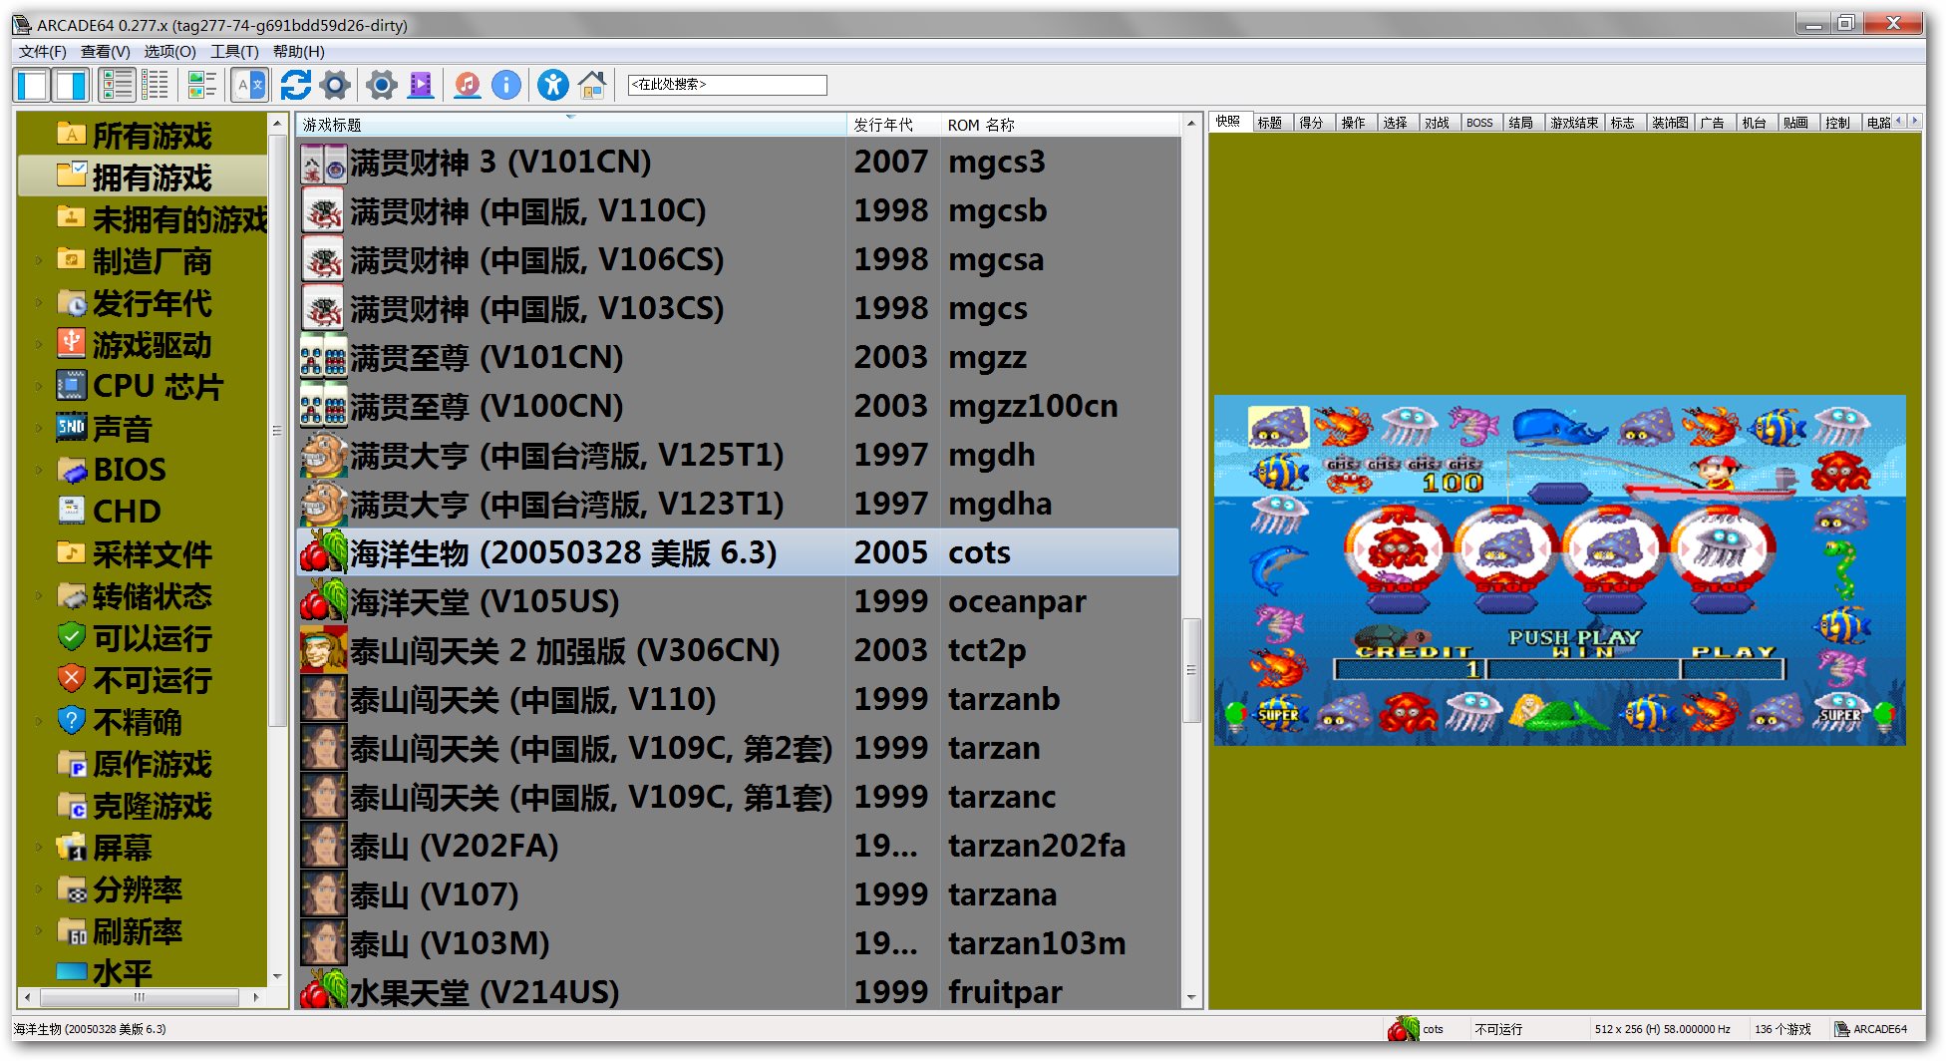Screen dimensions: 1946x1061
Task: Expand the BIOS tree node
Action: pos(39,470)
